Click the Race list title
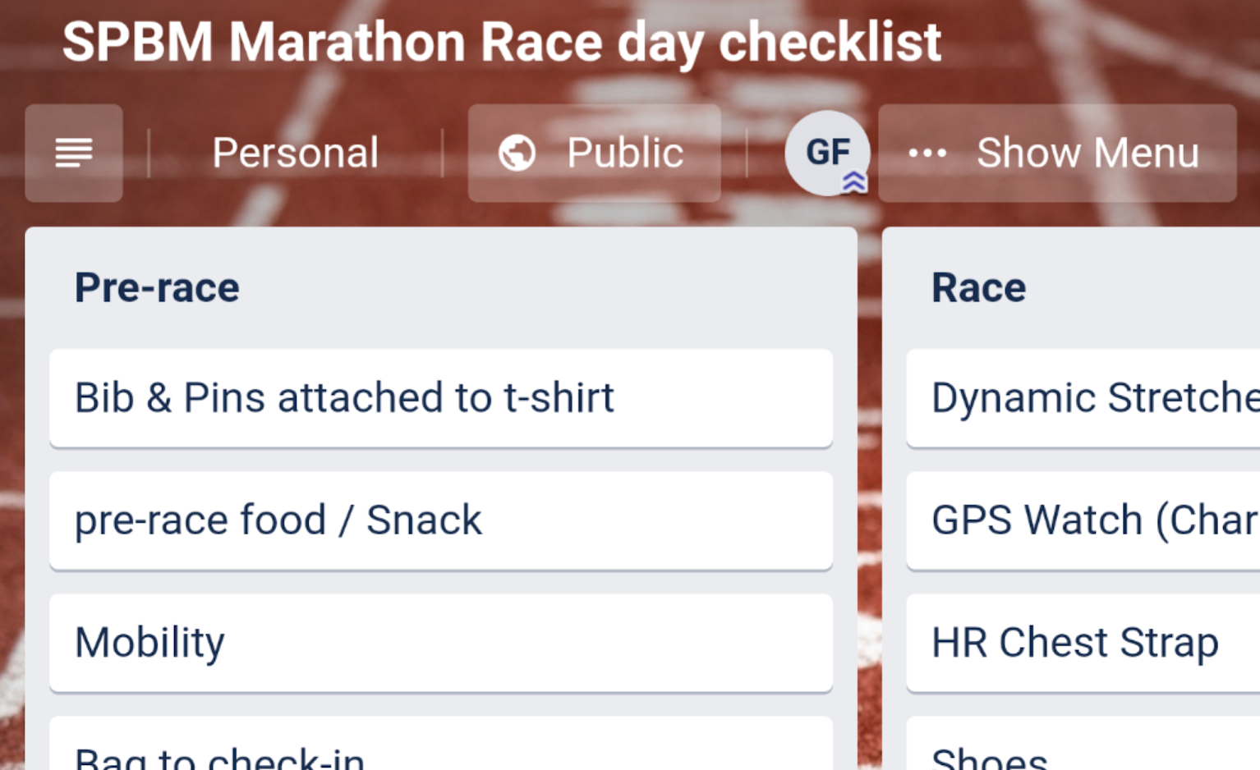This screenshot has height=770, width=1260. pos(978,286)
